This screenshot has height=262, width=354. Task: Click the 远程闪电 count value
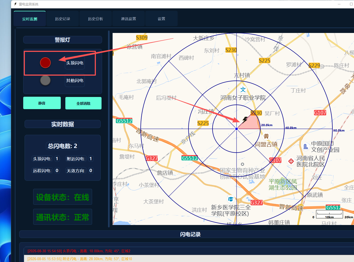pyautogui.click(x=57, y=170)
